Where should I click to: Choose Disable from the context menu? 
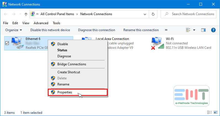click(x=78, y=44)
